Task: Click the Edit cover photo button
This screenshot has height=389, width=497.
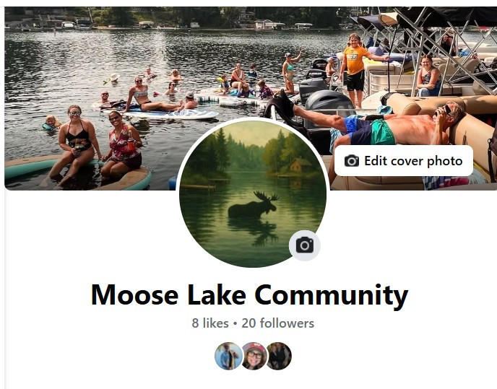Action: coord(404,161)
